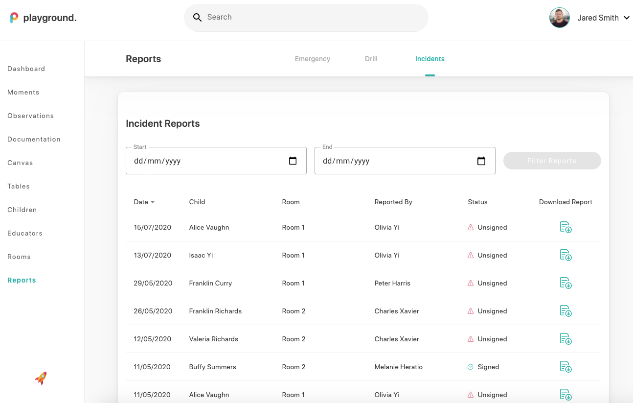Open the Children section in sidebar

click(22, 210)
